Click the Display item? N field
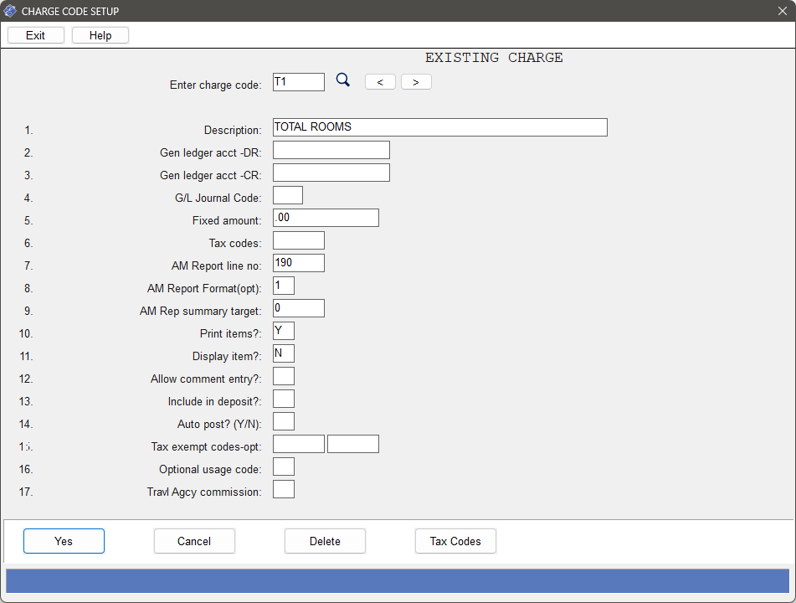This screenshot has width=796, height=603. coord(284,353)
